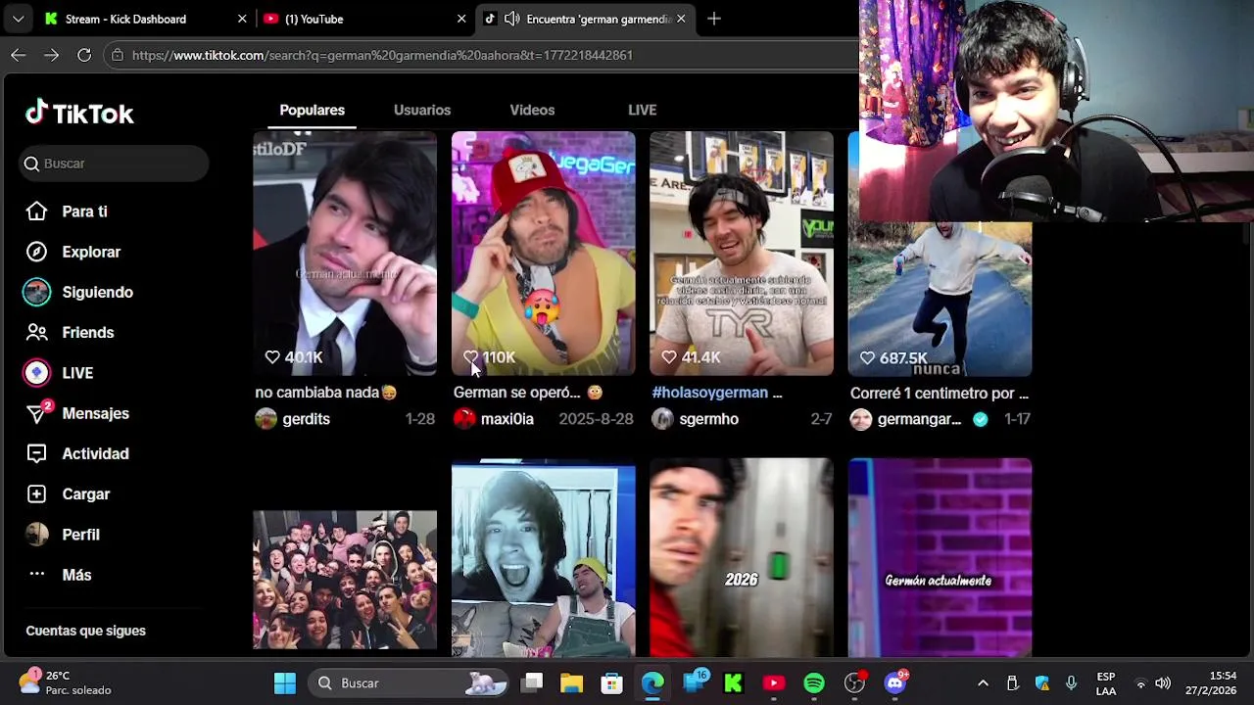Open the 'Germán actualmente' purple video thumbnail
The height and width of the screenshot is (705, 1254).
click(x=940, y=558)
